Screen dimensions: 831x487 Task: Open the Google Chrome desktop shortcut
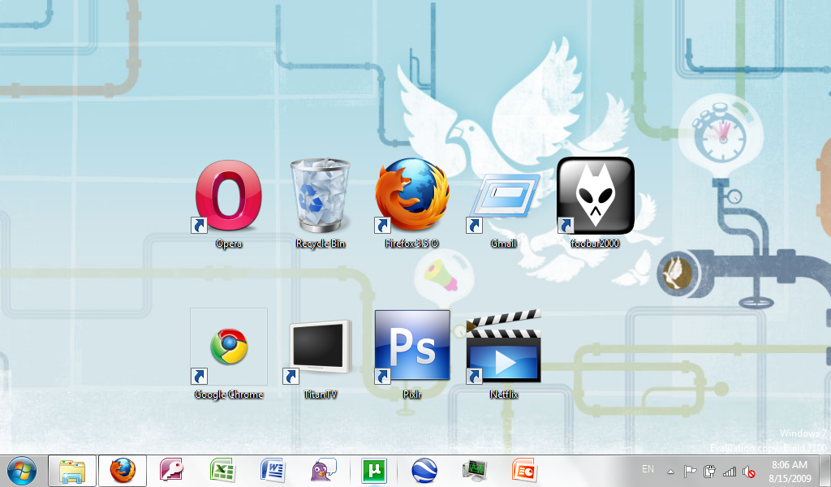click(x=228, y=354)
